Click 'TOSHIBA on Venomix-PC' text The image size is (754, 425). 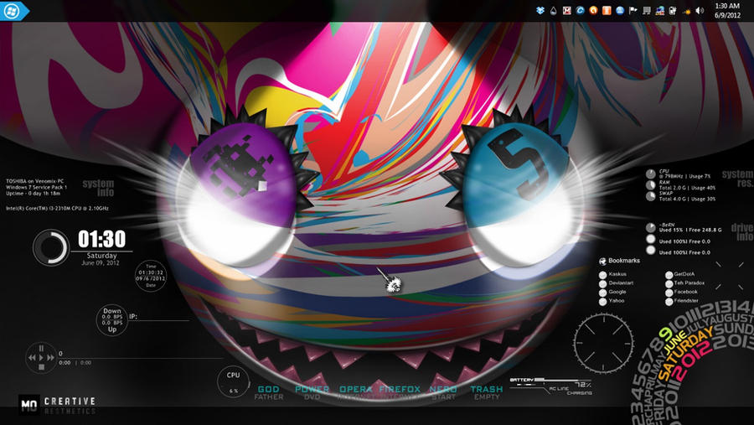34,181
